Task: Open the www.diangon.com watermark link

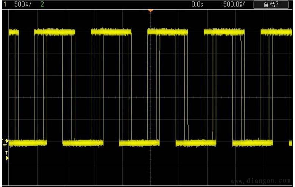Action: coord(261,181)
